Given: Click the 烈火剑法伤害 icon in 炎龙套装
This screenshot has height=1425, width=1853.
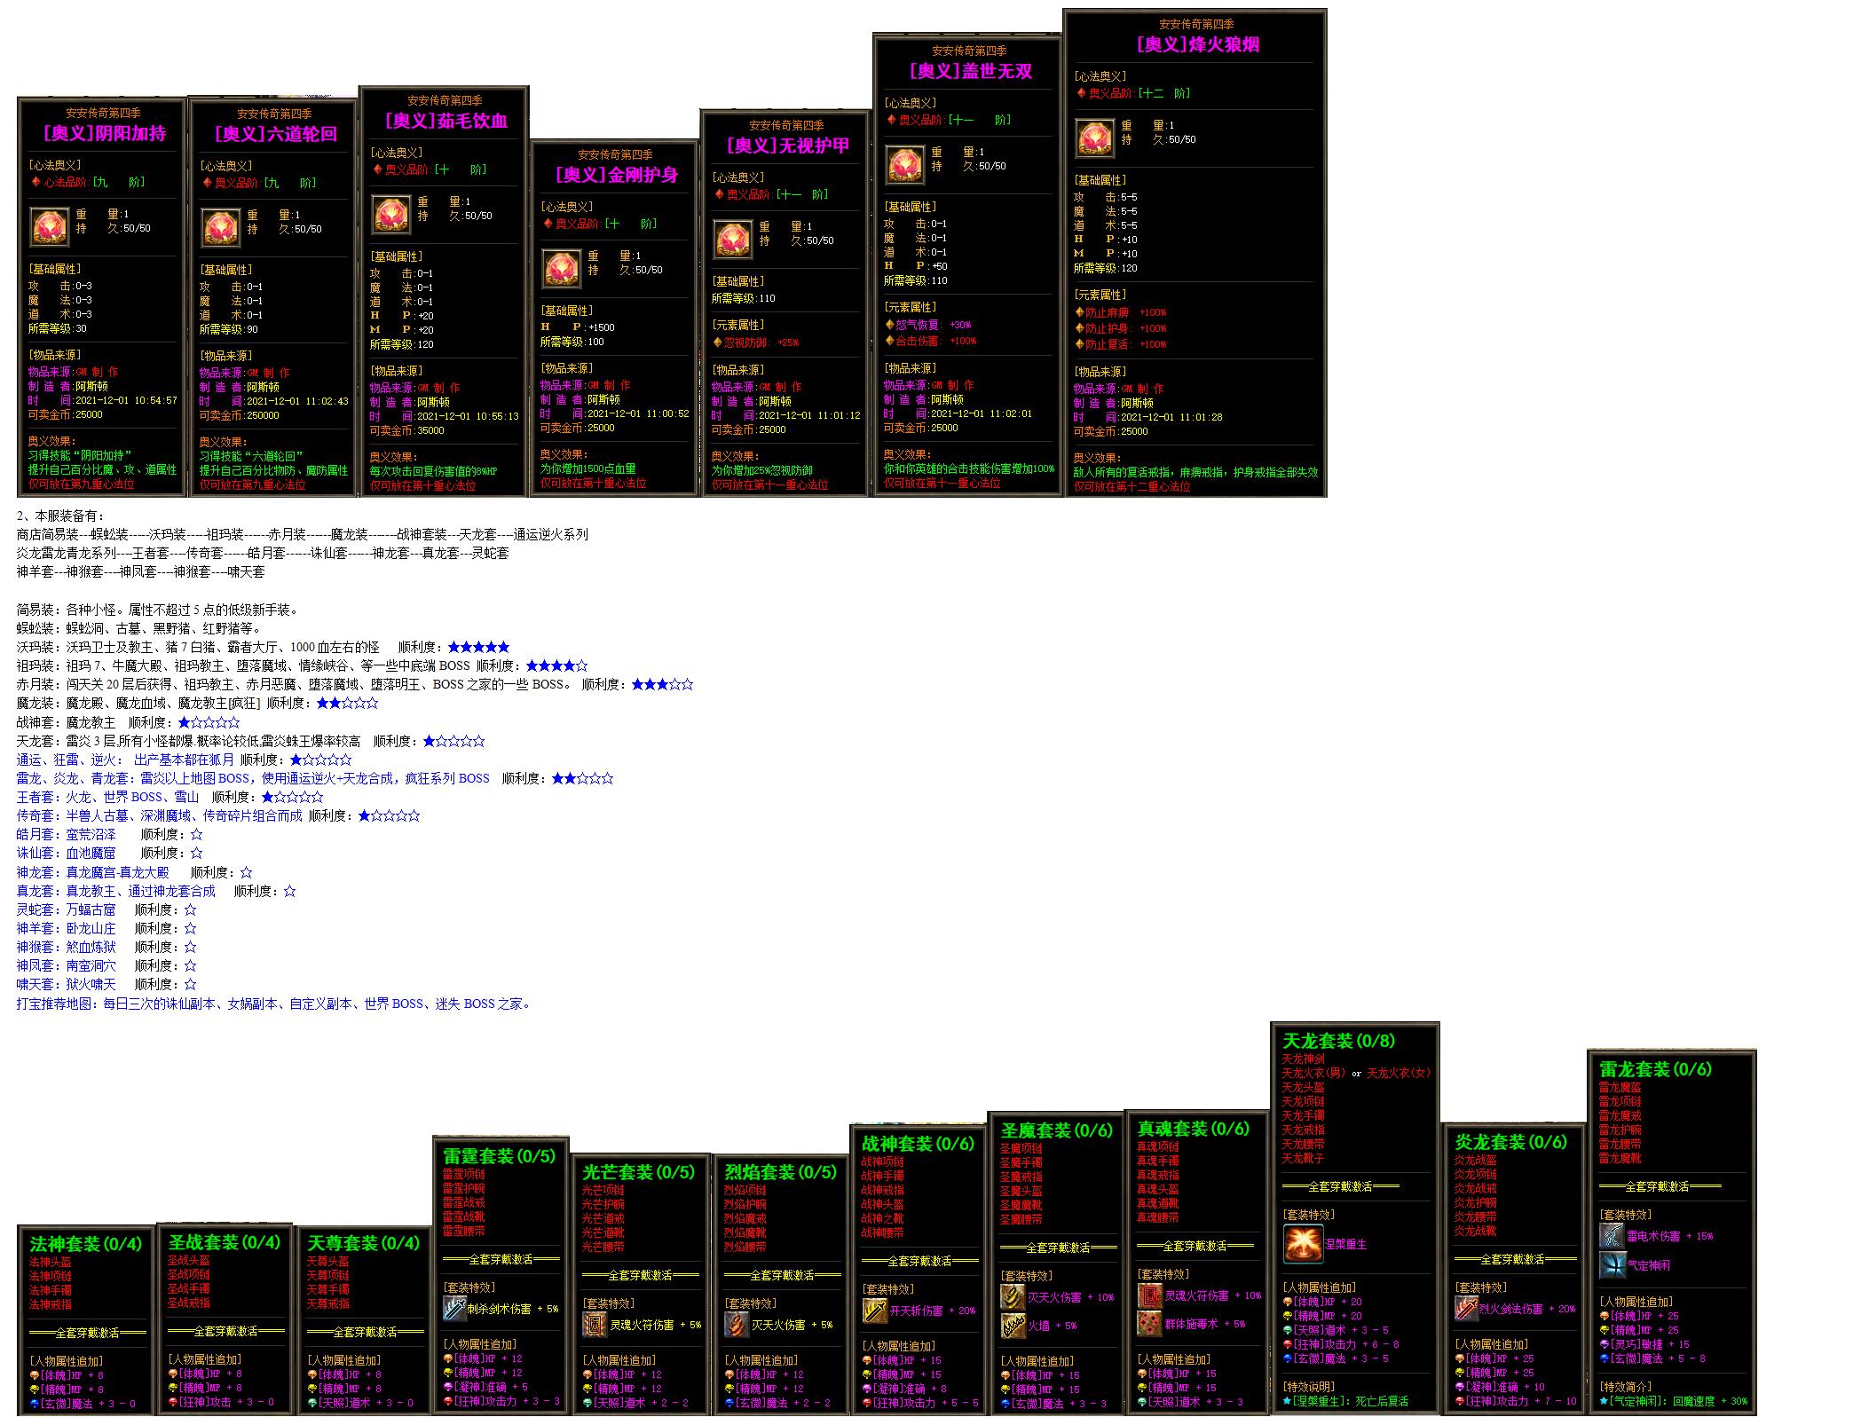Looking at the screenshot, I should 1466,1308.
